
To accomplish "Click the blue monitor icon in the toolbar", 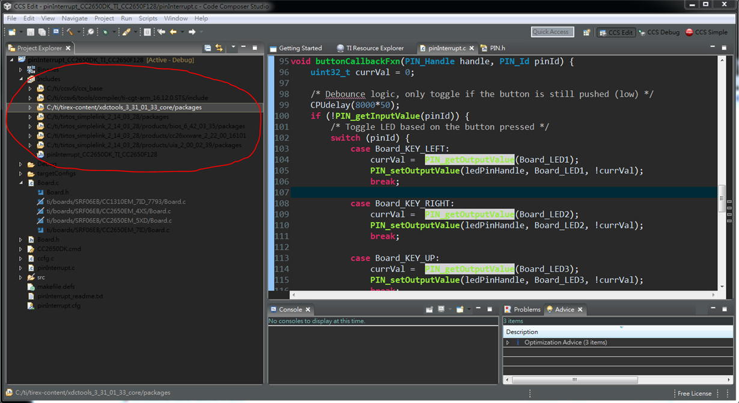I will 56,31.
